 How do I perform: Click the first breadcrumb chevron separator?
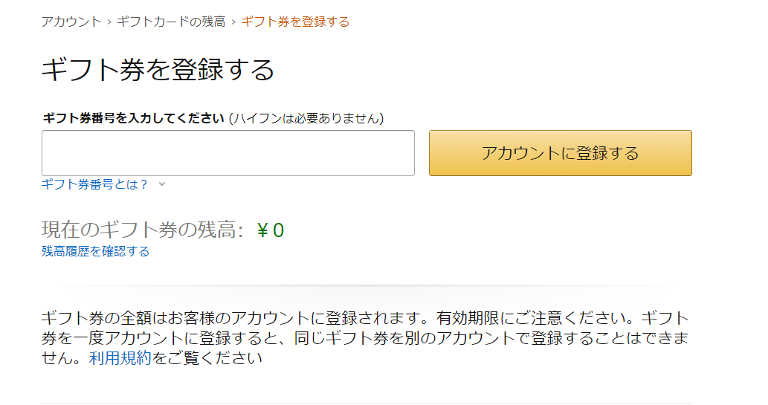click(109, 22)
